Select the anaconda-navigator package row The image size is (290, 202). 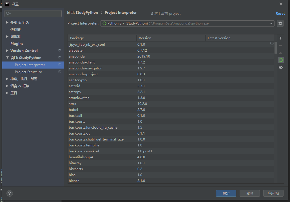[171, 68]
